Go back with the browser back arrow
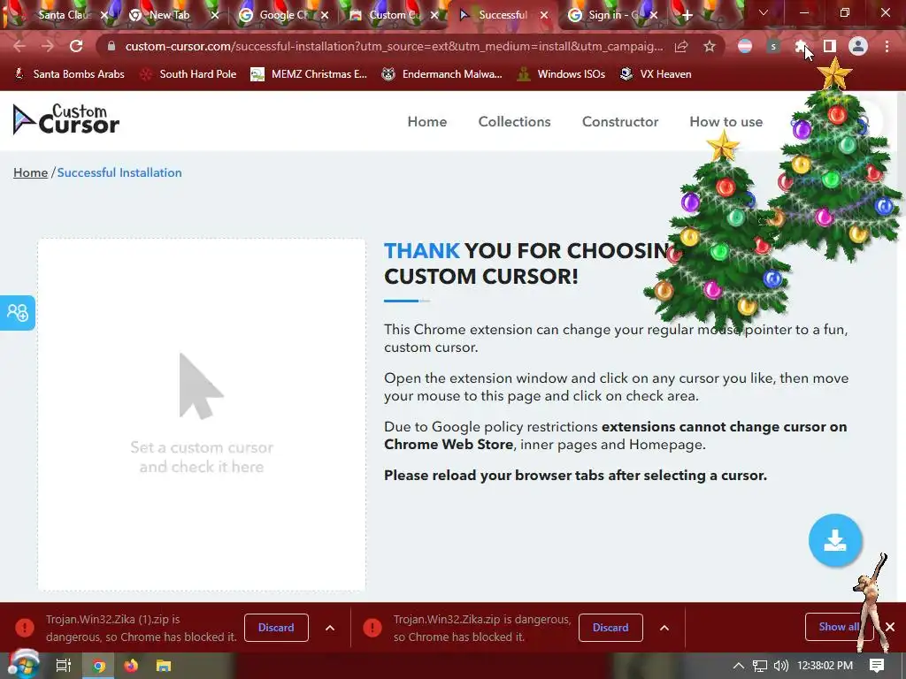 19,46
